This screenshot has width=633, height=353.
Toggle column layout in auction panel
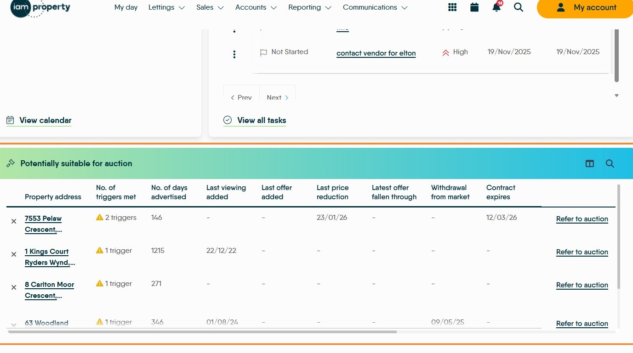(590, 163)
